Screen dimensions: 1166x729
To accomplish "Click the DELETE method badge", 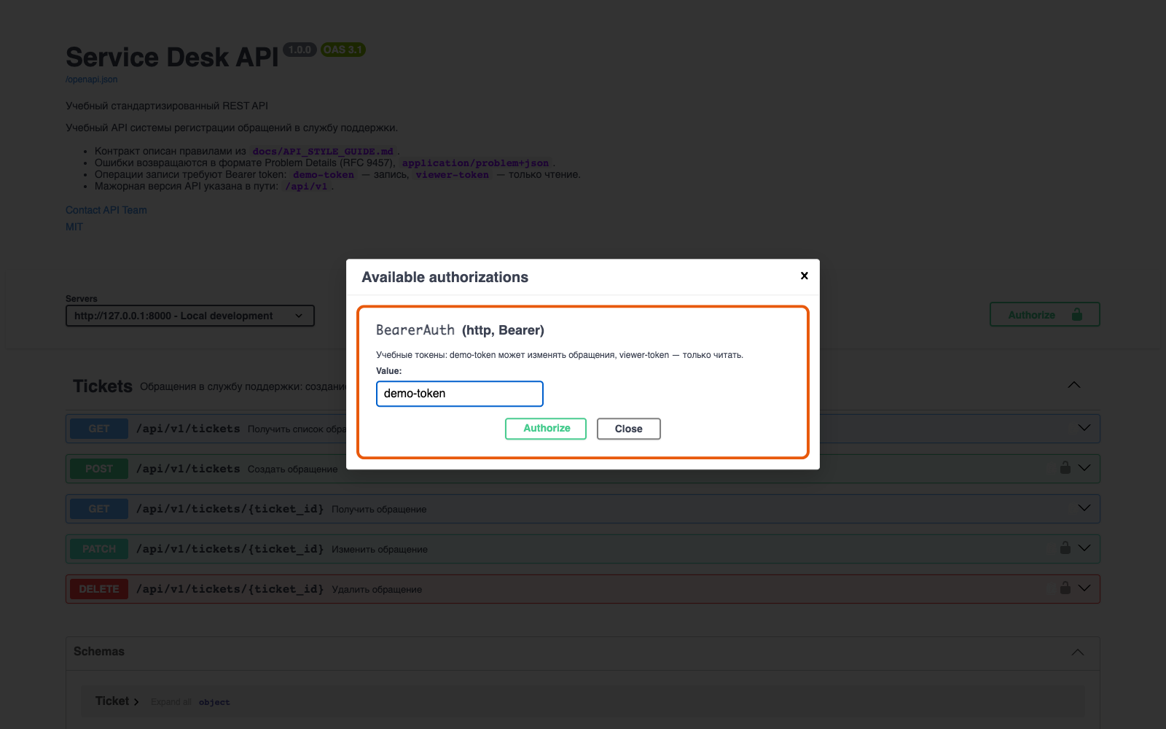I will point(99,589).
